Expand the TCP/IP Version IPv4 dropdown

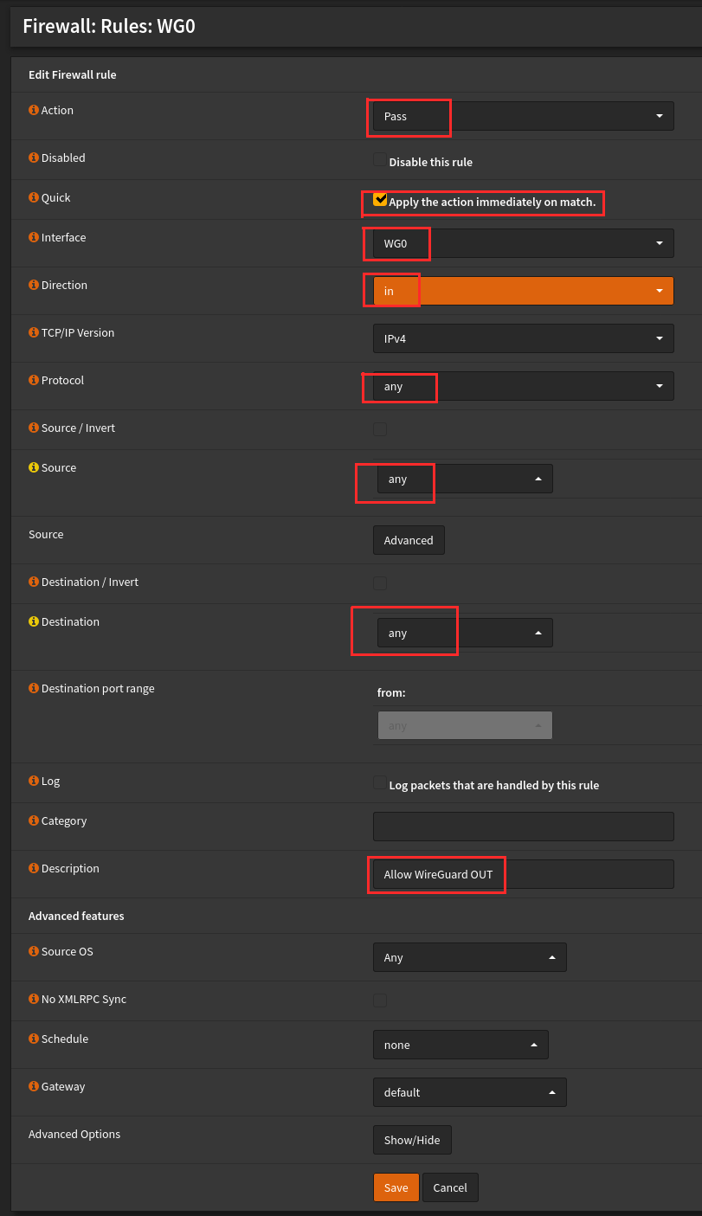point(523,338)
